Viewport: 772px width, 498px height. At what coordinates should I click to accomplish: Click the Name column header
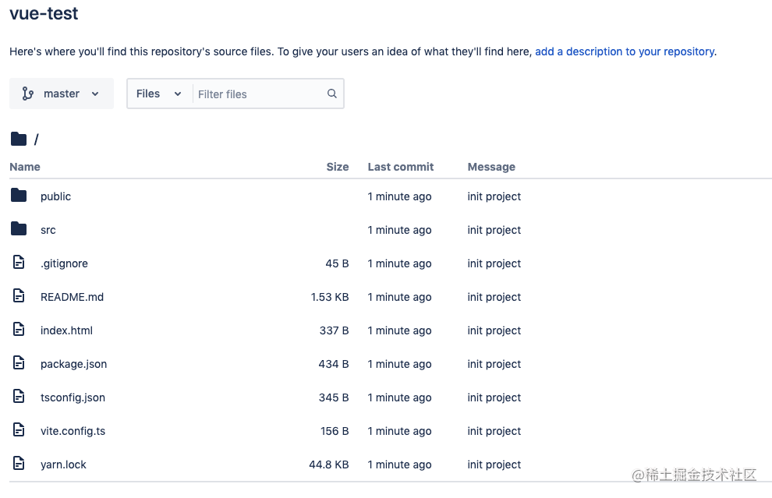25,167
